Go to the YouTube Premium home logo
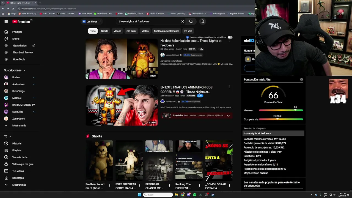The width and height of the screenshot is (352, 198). tap(22, 21)
